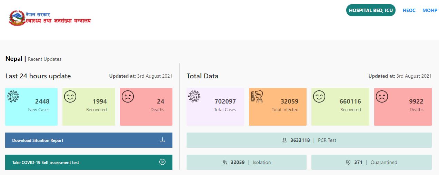
Task: Click the download arrow icon on Situation Report
Action: (162, 140)
